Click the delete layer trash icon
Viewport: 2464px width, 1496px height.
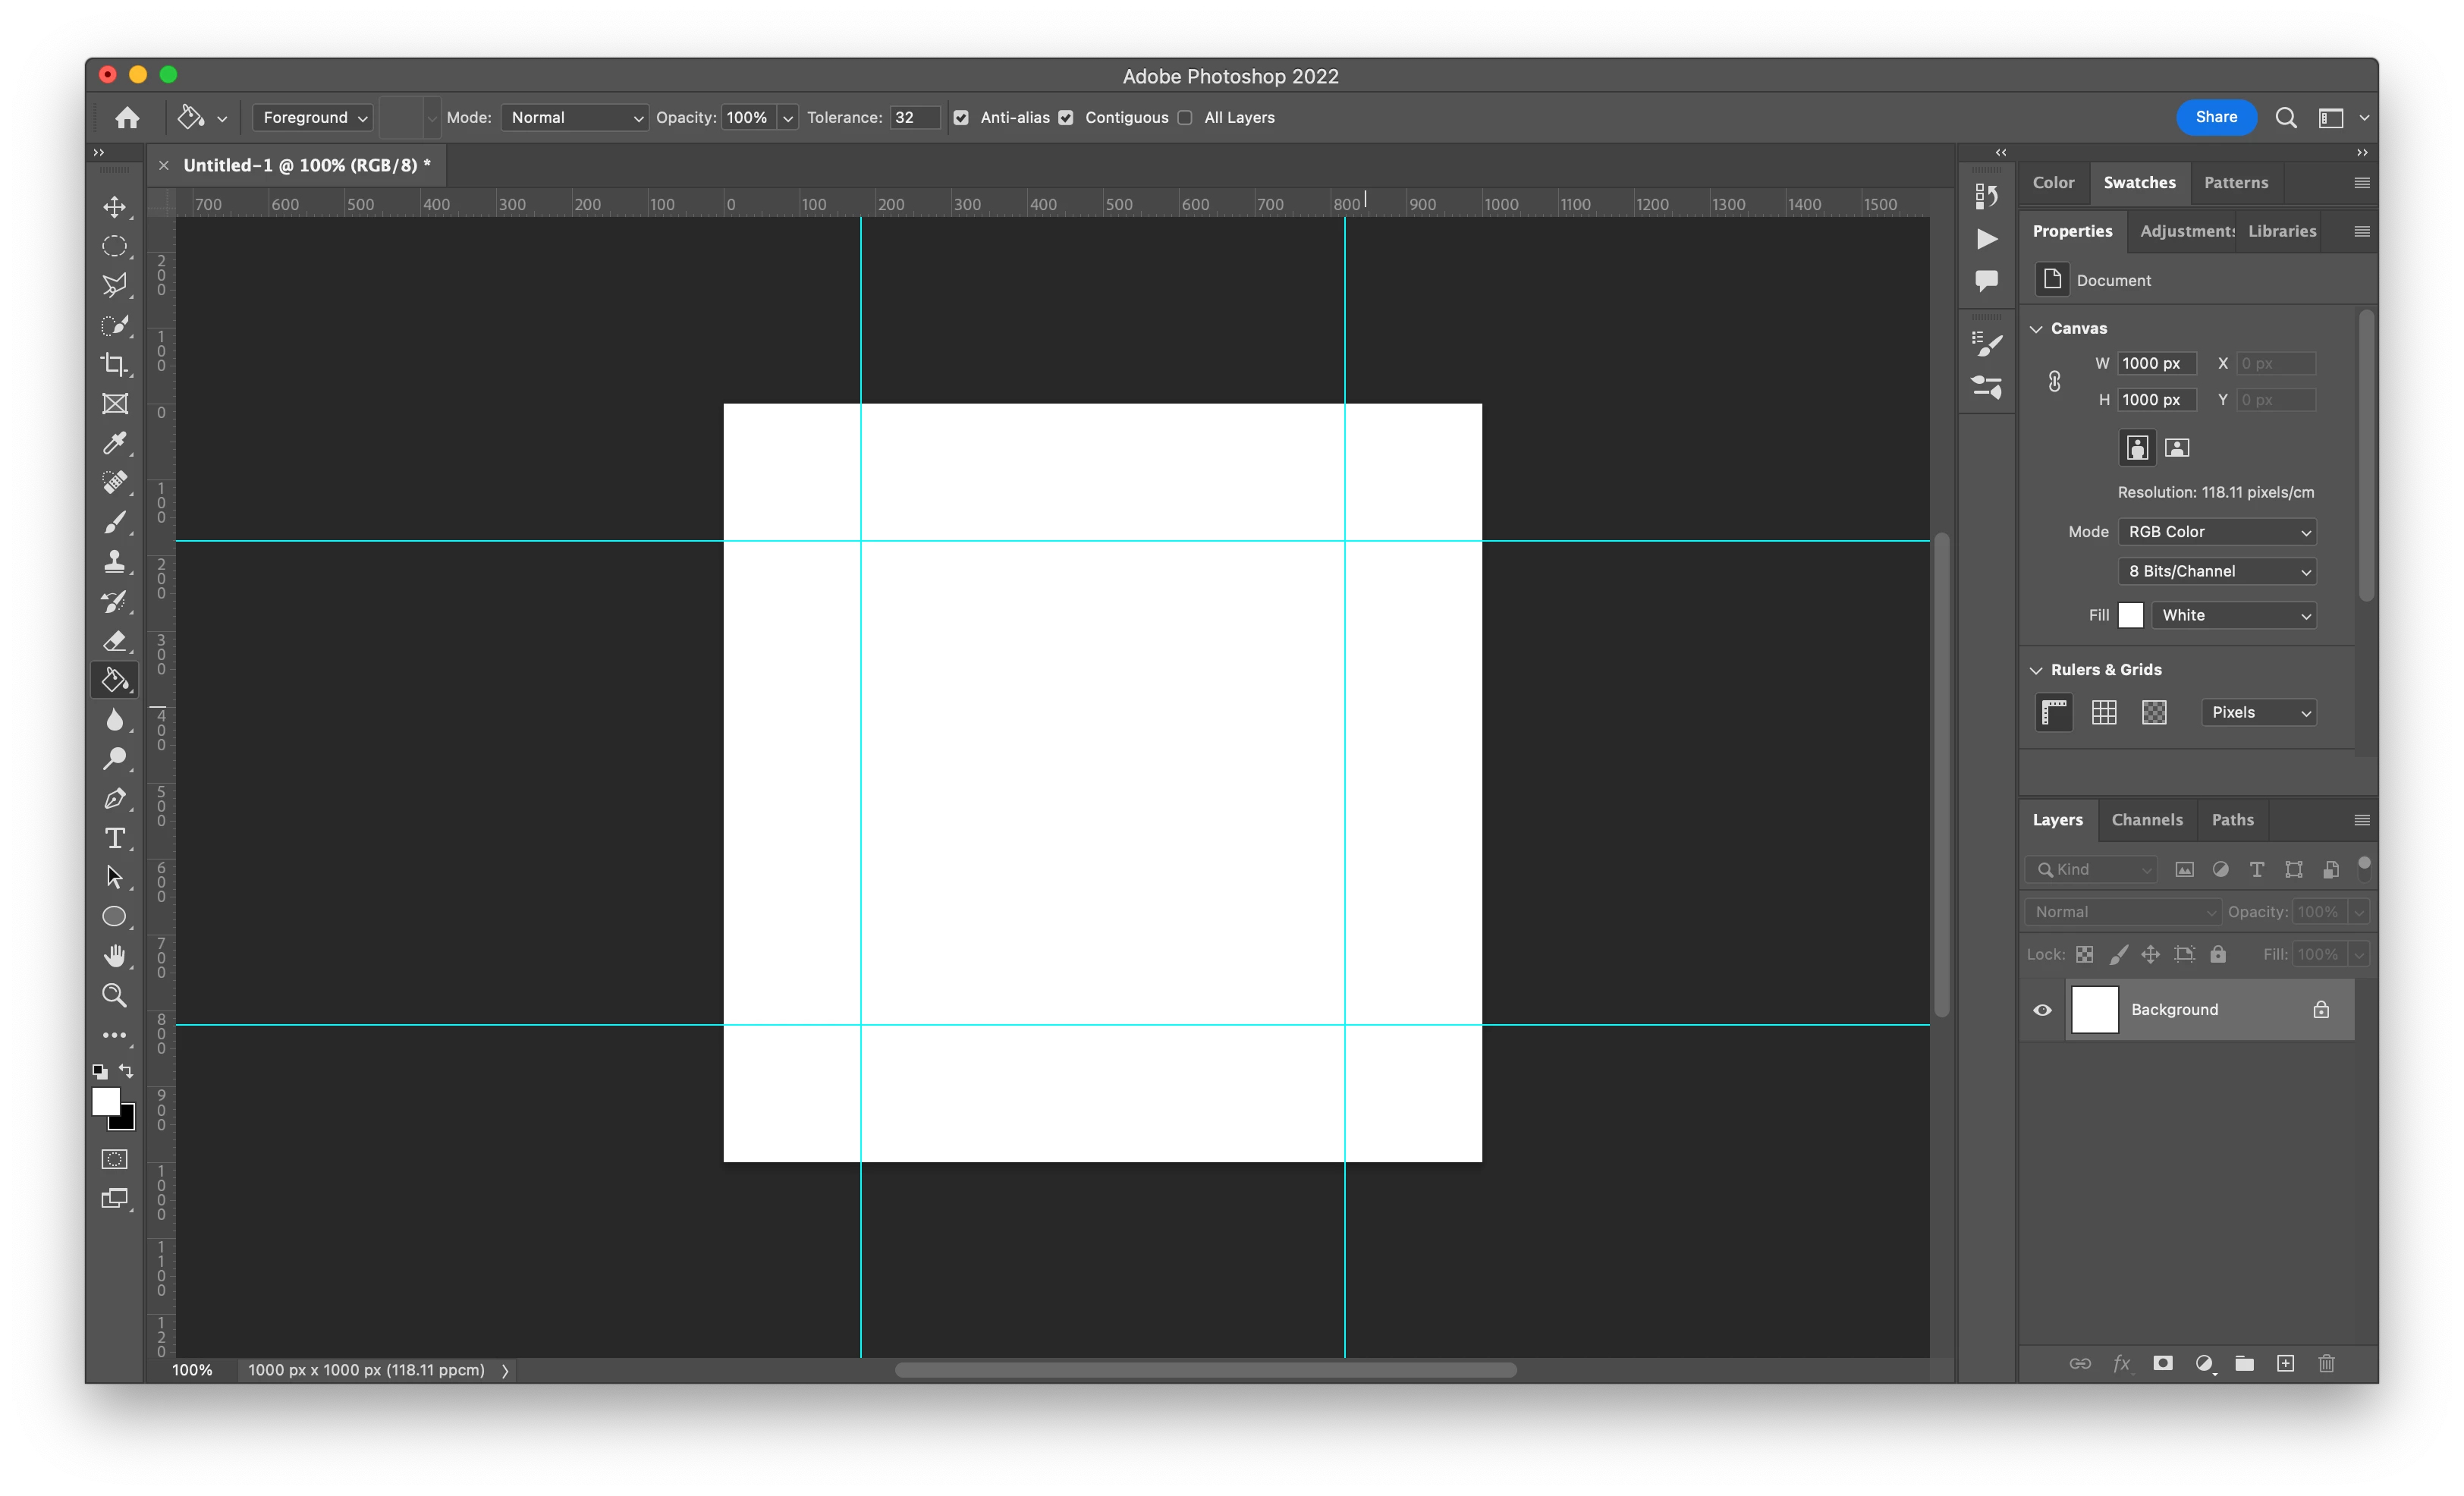click(x=2326, y=1363)
